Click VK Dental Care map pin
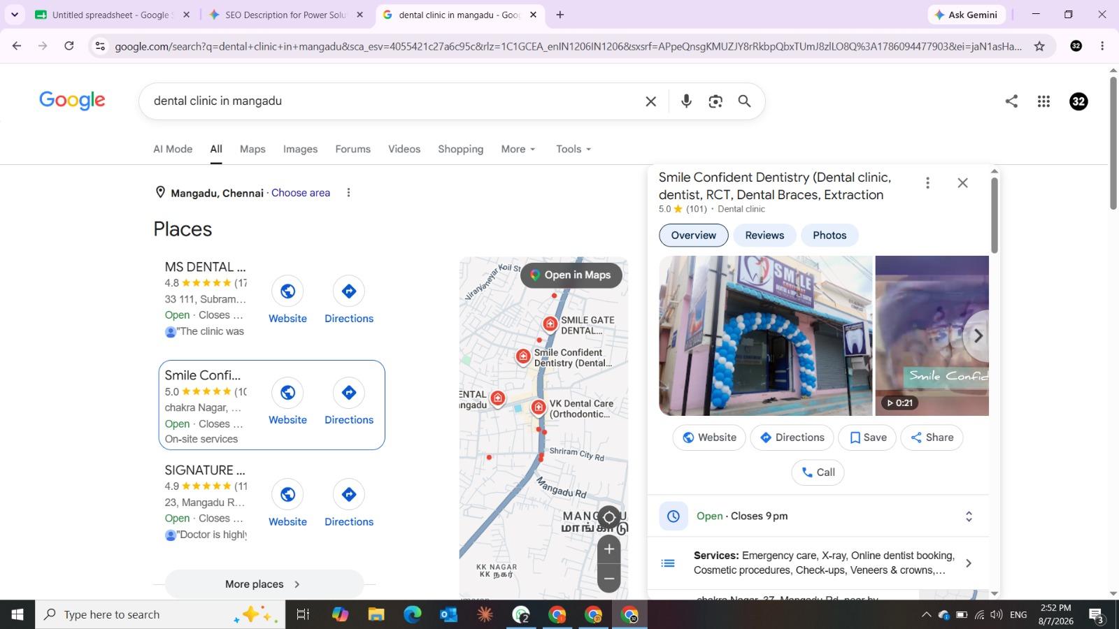 pyautogui.click(x=538, y=408)
